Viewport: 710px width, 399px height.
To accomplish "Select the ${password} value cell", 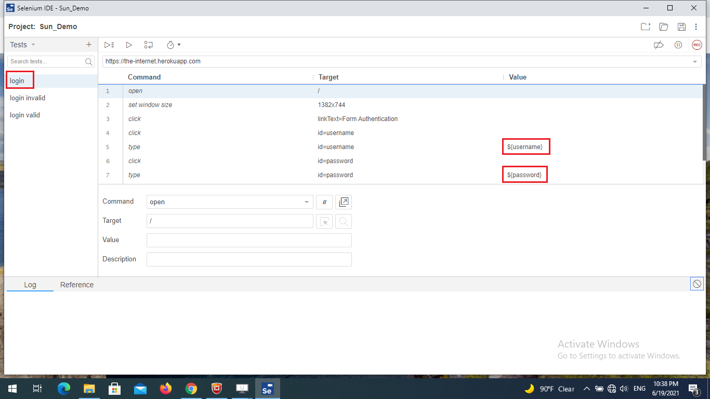I will 524,175.
